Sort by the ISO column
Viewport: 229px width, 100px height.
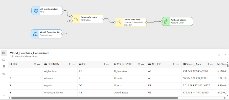click(104, 64)
